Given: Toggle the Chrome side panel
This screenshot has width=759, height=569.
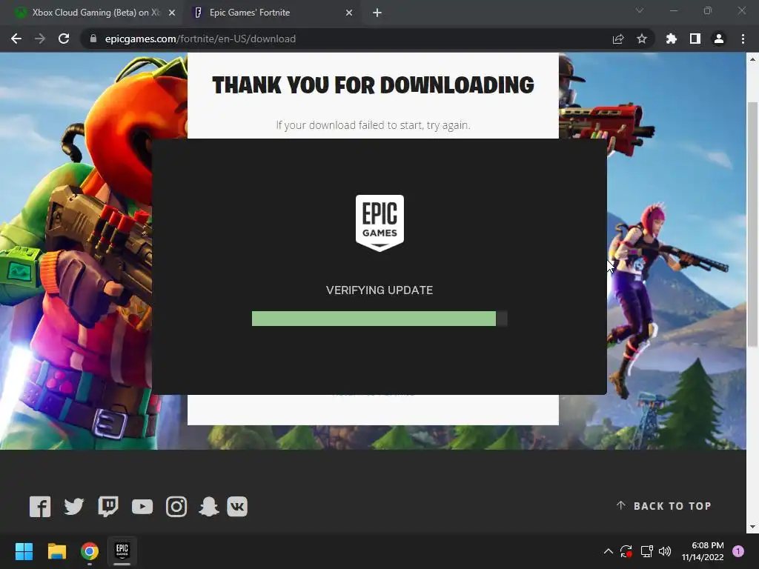Looking at the screenshot, I should [x=695, y=39].
